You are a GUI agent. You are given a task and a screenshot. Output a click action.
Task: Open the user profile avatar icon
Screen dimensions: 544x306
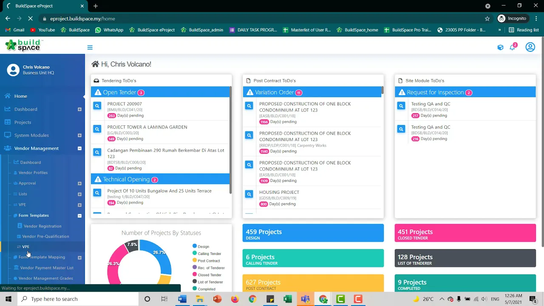pyautogui.click(x=530, y=47)
